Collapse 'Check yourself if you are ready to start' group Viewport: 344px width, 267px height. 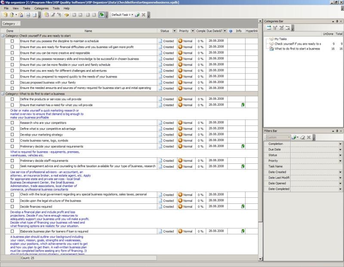pyautogui.click(x=3, y=36)
